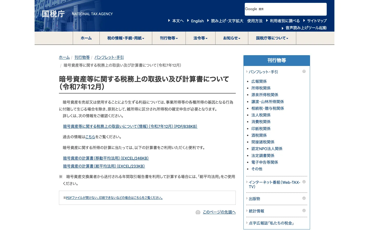Click パンフレット・手引 breadcrumb link
369x231 pixels.
click(x=109, y=57)
